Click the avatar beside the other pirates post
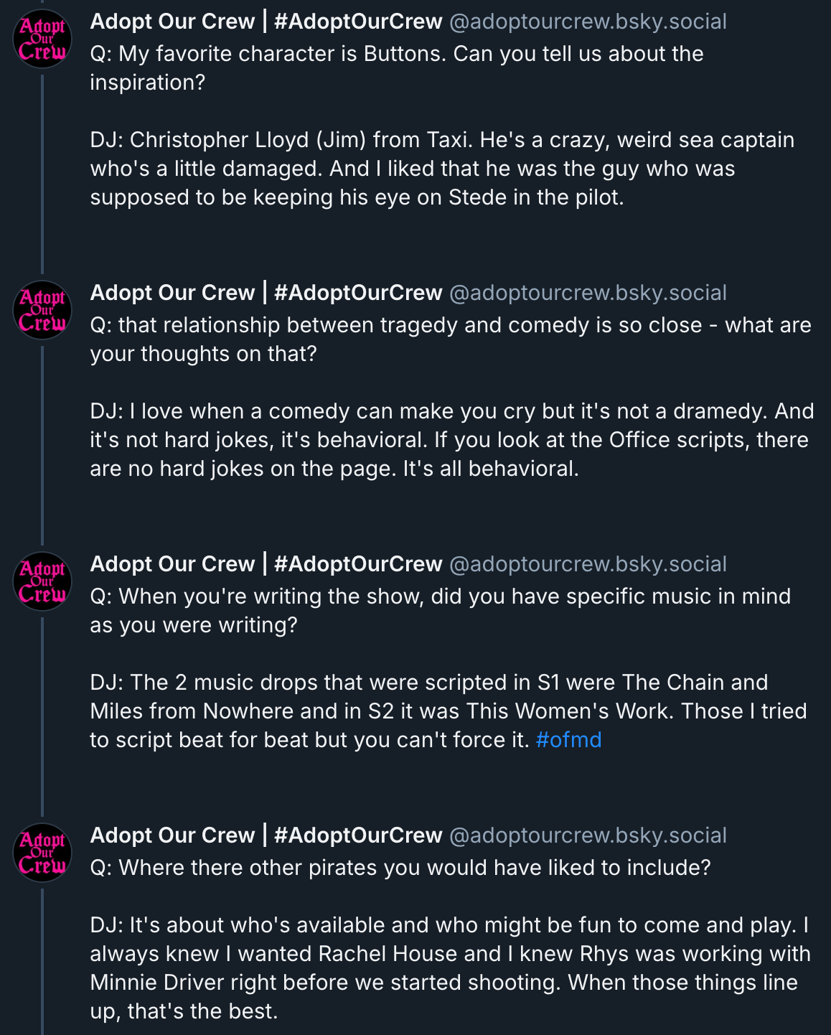 pyautogui.click(x=42, y=853)
